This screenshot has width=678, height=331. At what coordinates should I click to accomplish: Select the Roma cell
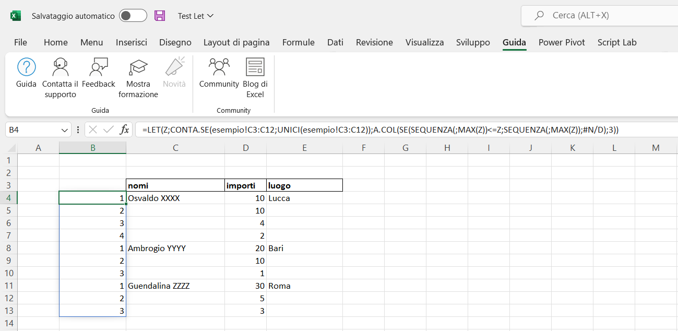[x=304, y=286]
